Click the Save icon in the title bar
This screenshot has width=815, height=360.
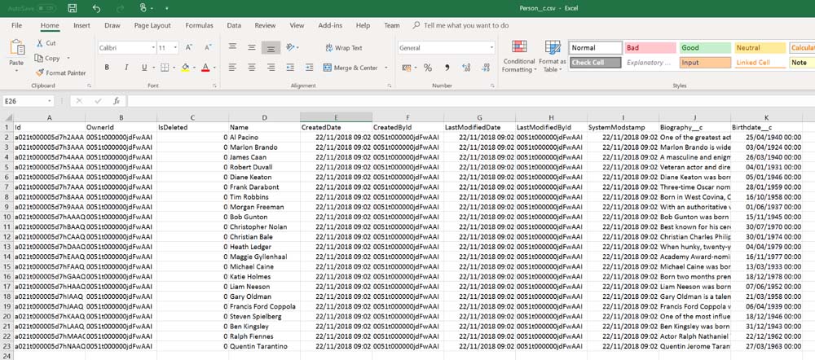[73, 8]
